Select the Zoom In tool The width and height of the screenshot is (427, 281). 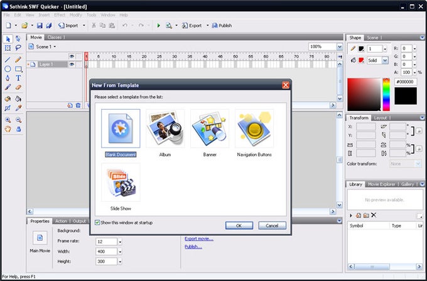pyautogui.click(x=8, y=120)
